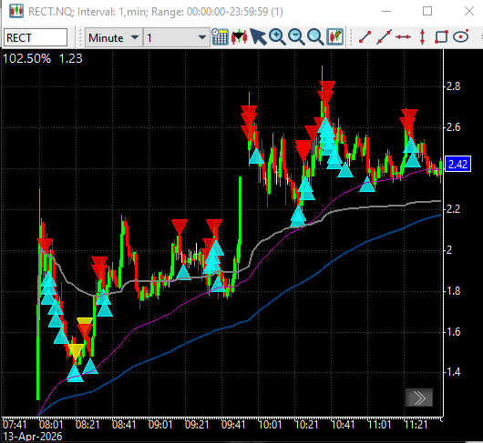Click the 07:41 time axis label
The image size is (483, 443).
coord(15,425)
